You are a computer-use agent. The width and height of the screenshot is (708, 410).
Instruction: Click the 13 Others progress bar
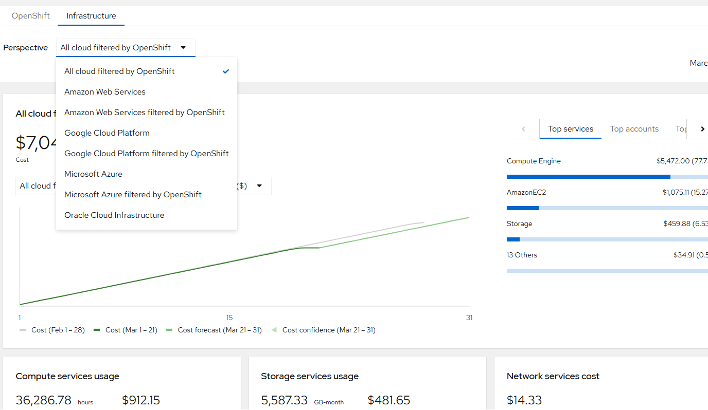coord(607,271)
